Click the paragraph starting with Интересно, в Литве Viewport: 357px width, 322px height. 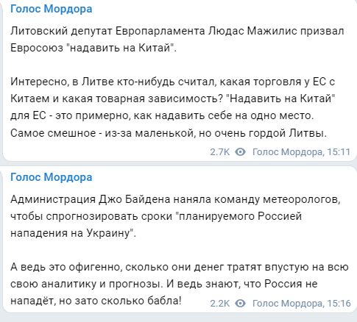(173, 107)
